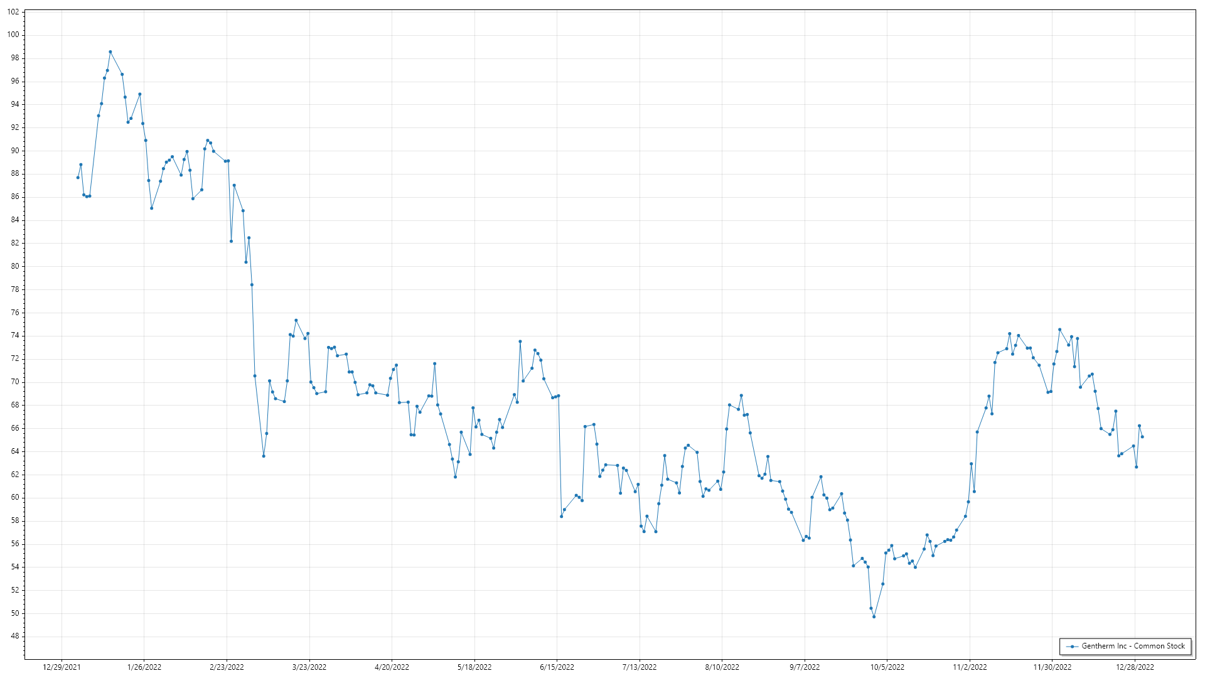Select the 8/10/2022 x-axis date label
The image size is (1205, 678).
coord(722,667)
